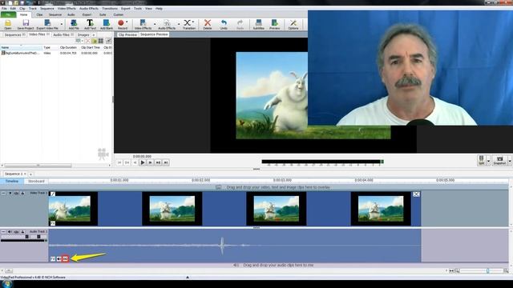This screenshot has width=513, height=288.
Task: Switch to the Clip Preview tab
Action: click(x=127, y=34)
